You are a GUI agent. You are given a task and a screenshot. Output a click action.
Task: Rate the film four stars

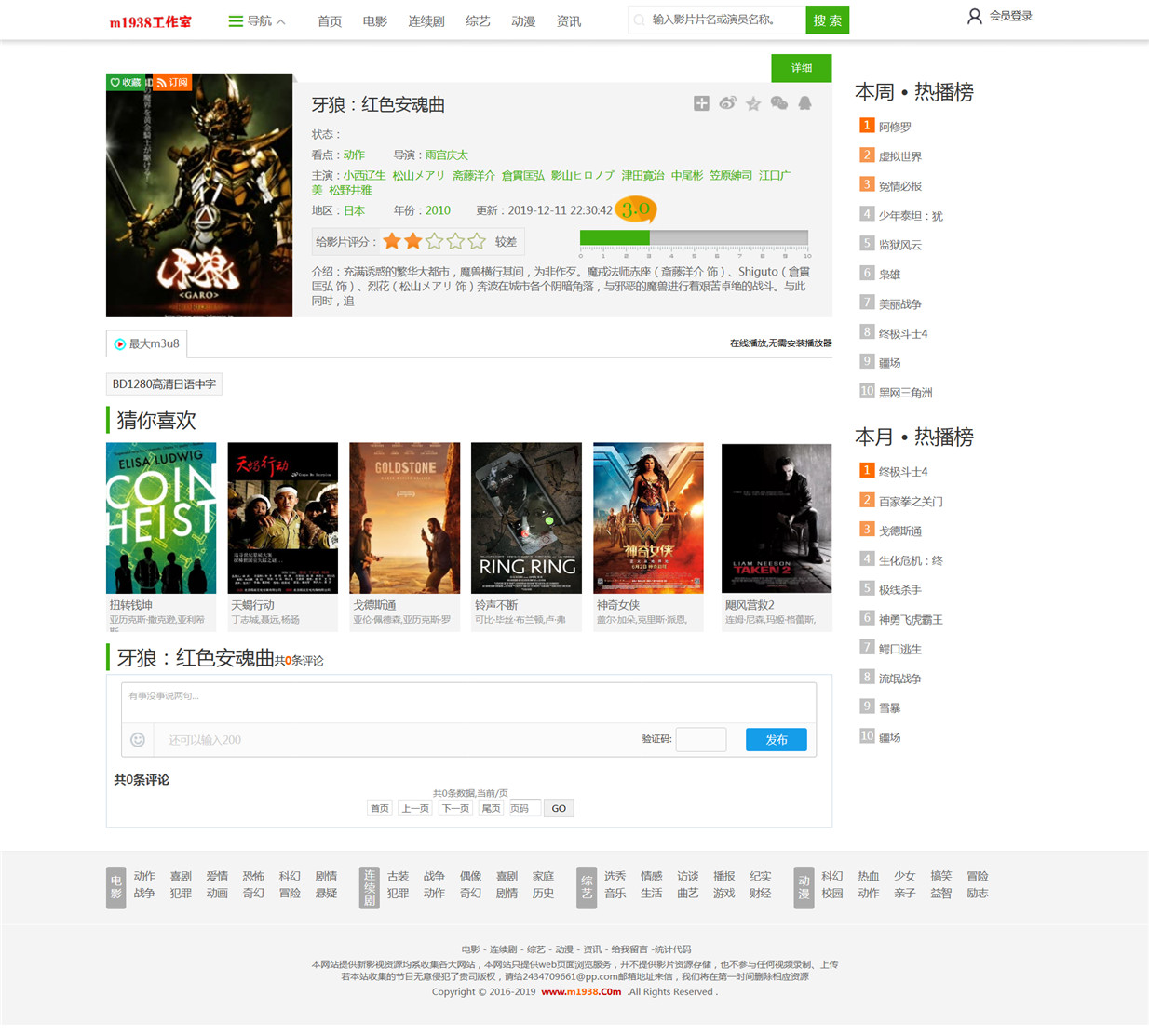[455, 241]
